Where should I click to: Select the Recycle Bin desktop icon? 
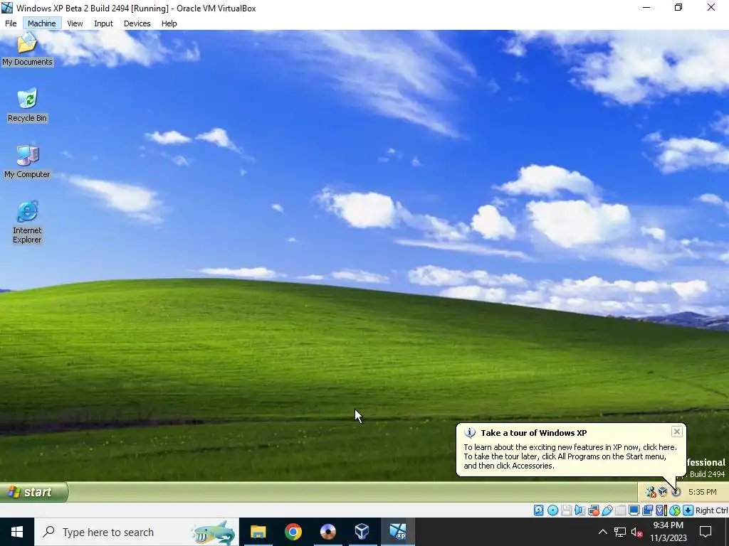27,105
